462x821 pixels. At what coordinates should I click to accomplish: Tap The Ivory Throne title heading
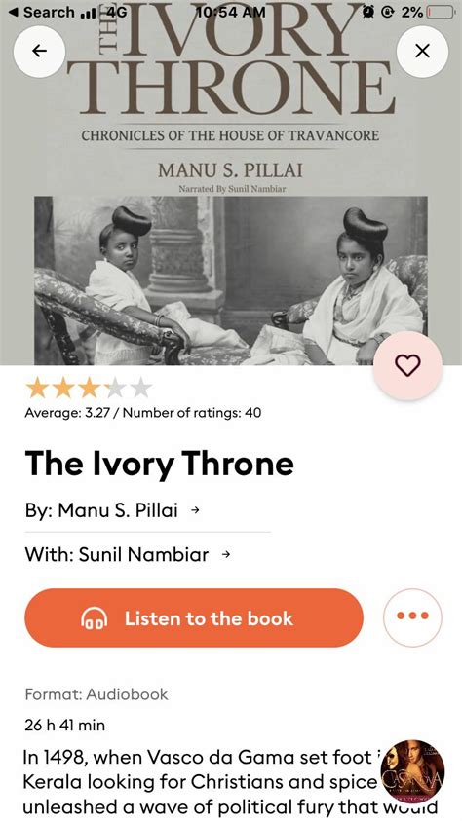click(159, 463)
